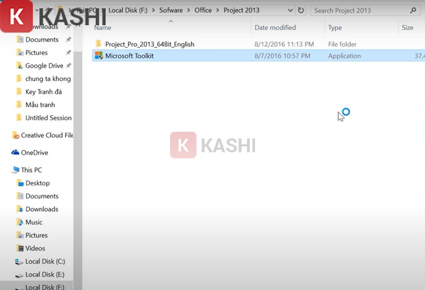This screenshot has height=290, width=425.
Task: Select Local Disk (C:) label
Action: click(x=45, y=261)
